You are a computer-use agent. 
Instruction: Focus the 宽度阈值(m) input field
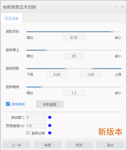[x=36, y=125]
